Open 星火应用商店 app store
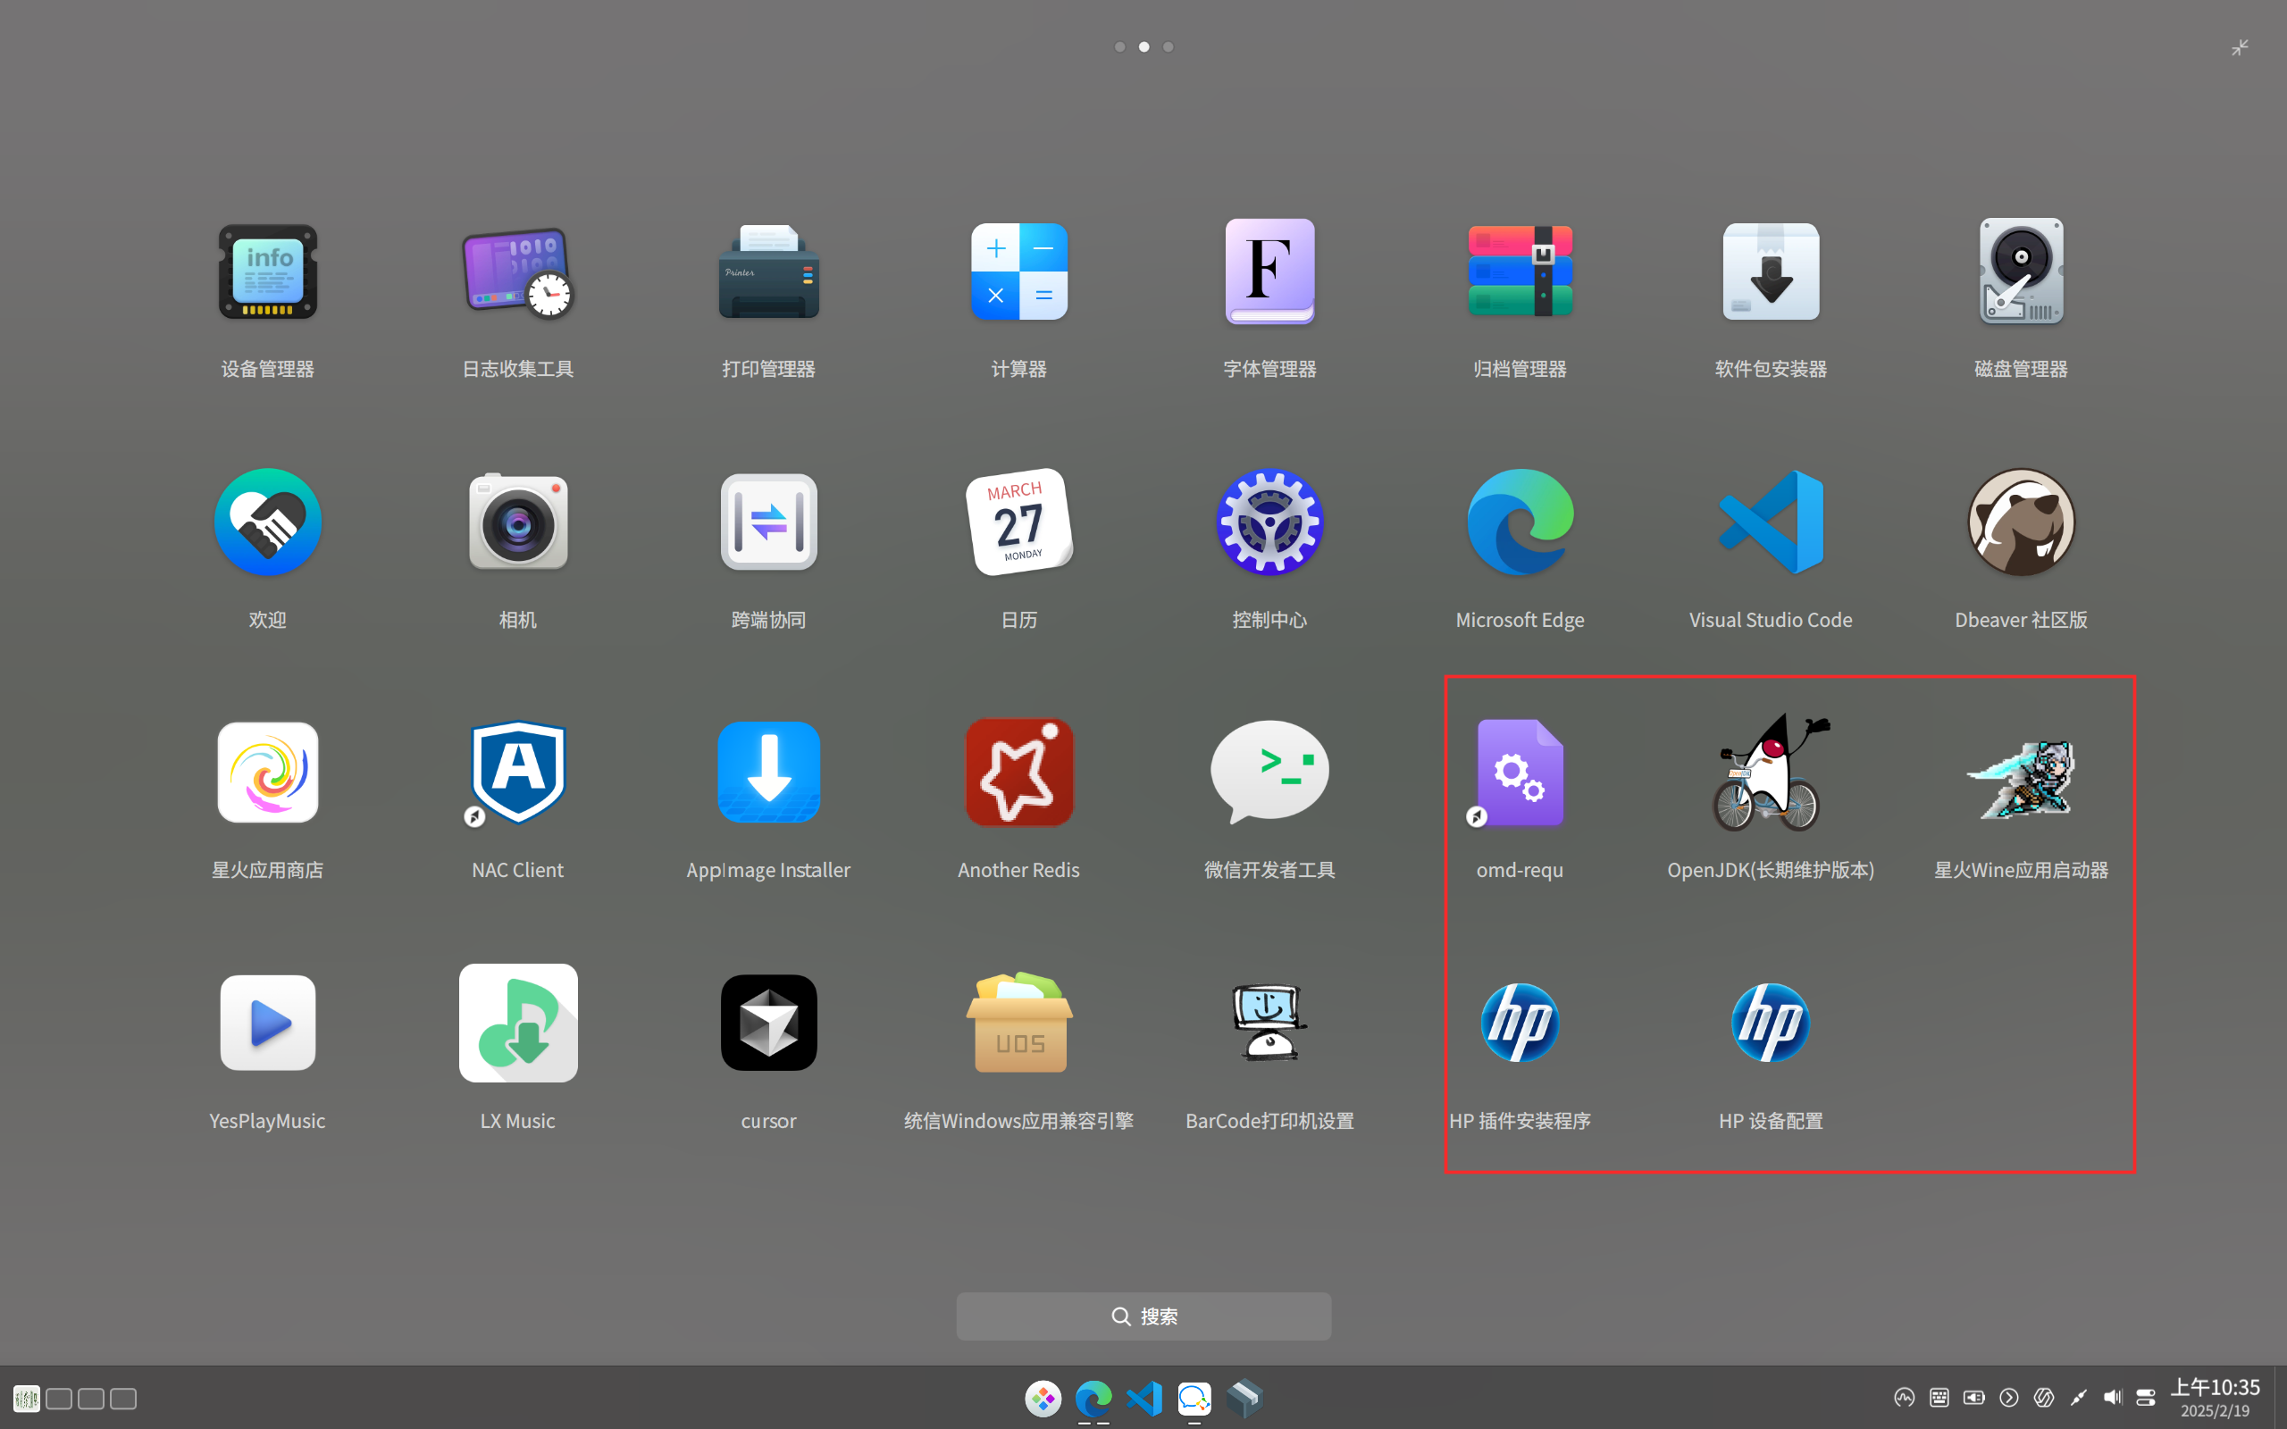 coord(267,773)
